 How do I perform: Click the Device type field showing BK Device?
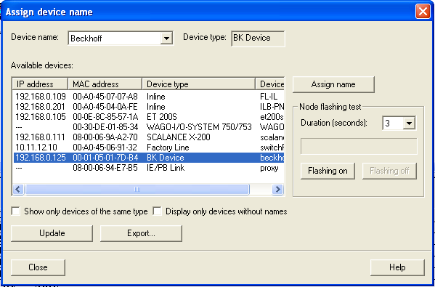point(258,39)
